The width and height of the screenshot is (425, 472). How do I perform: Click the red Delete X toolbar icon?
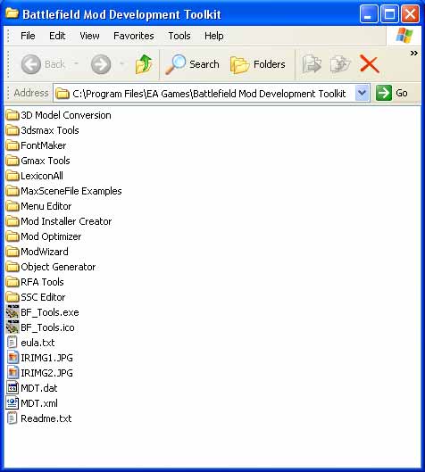369,64
